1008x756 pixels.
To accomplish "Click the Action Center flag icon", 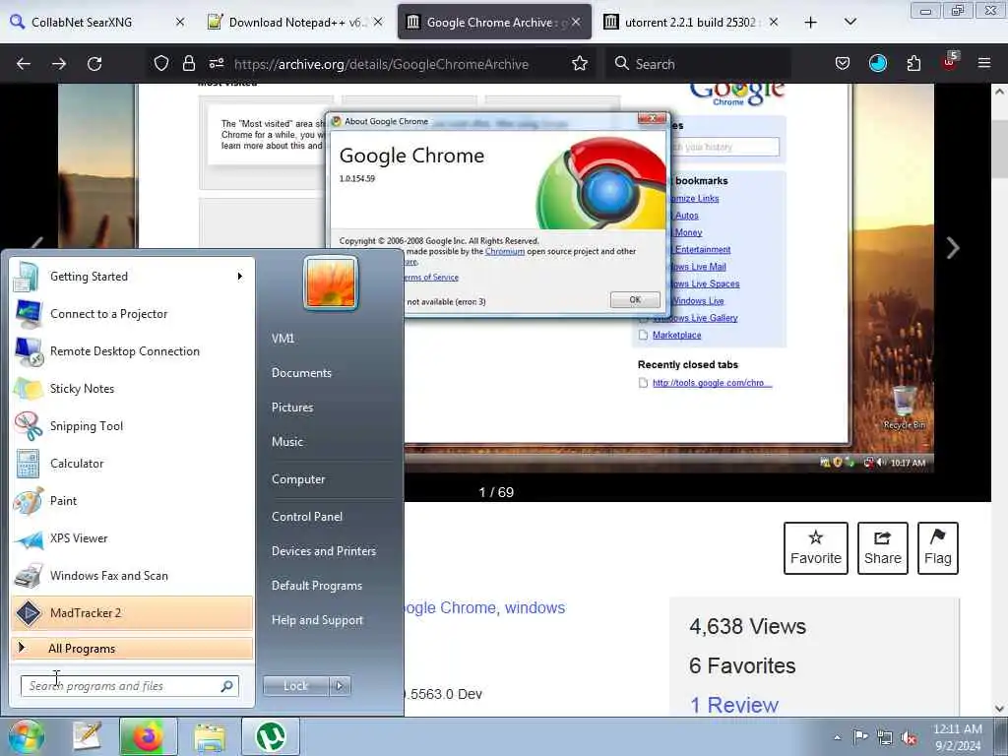I will [x=860, y=736].
